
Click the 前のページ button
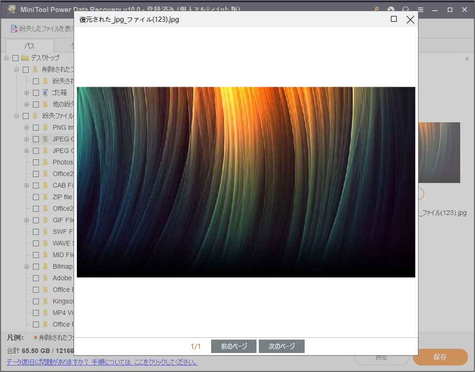point(234,347)
